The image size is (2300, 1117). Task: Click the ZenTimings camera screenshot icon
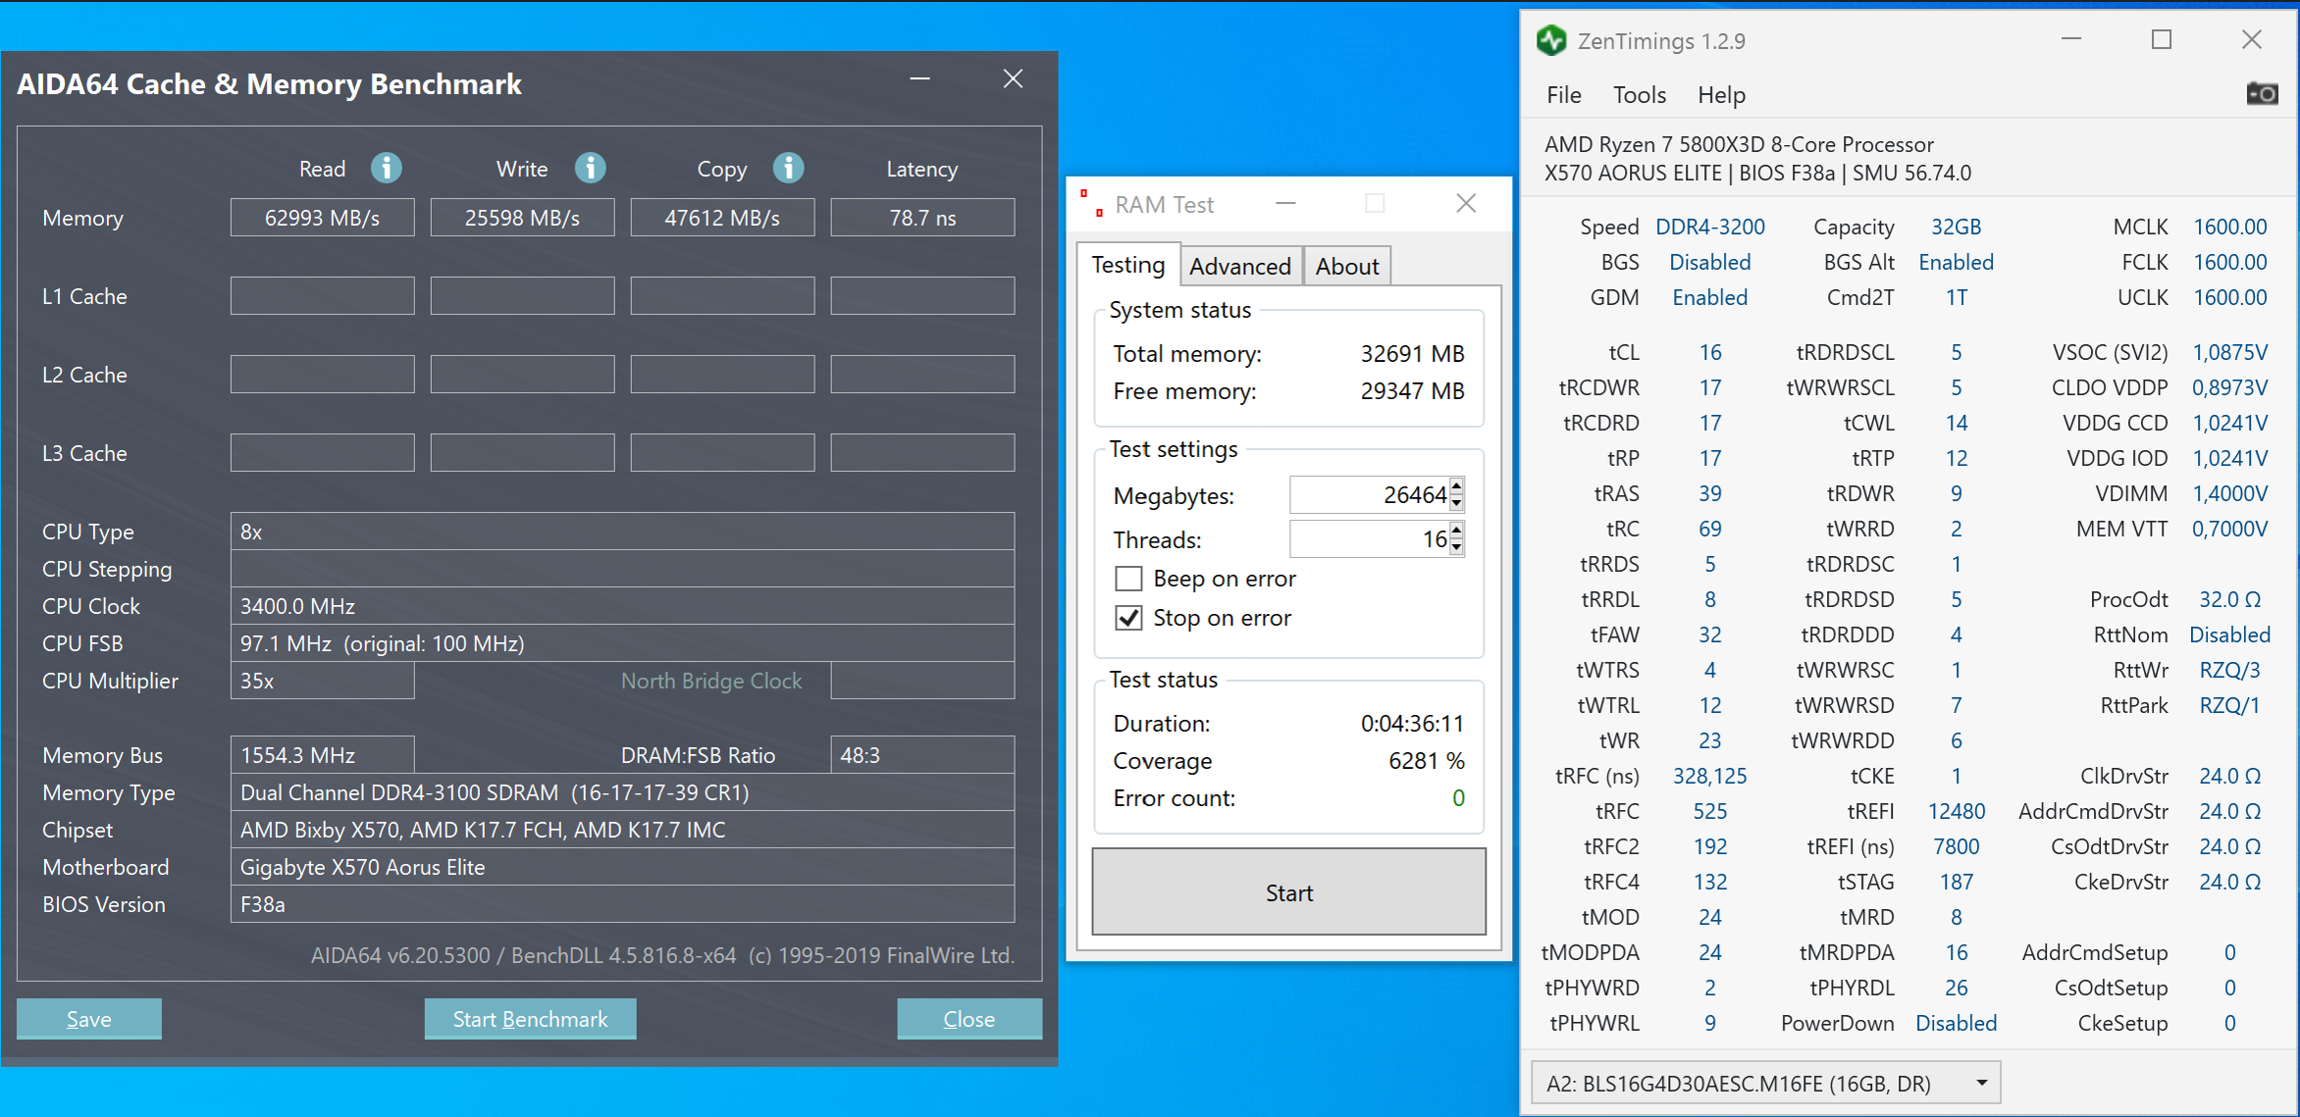click(x=2262, y=94)
